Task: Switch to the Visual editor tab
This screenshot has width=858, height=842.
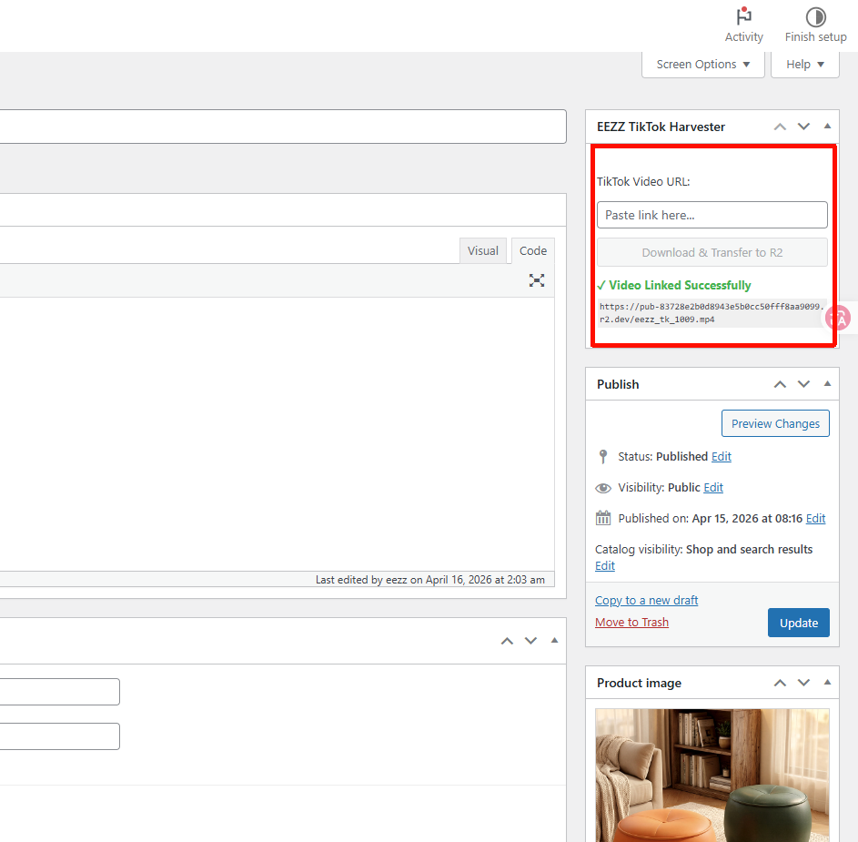Action: [482, 251]
